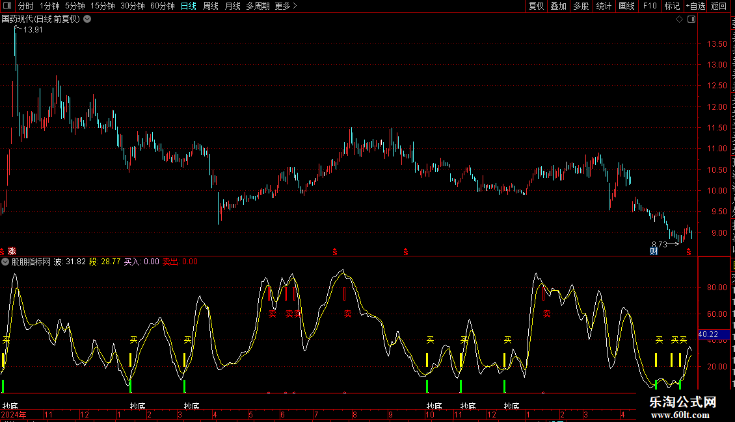Image resolution: width=735 pixels, height=422 pixels.
Task: Click the blue 财 financial marker
Action: 654,251
